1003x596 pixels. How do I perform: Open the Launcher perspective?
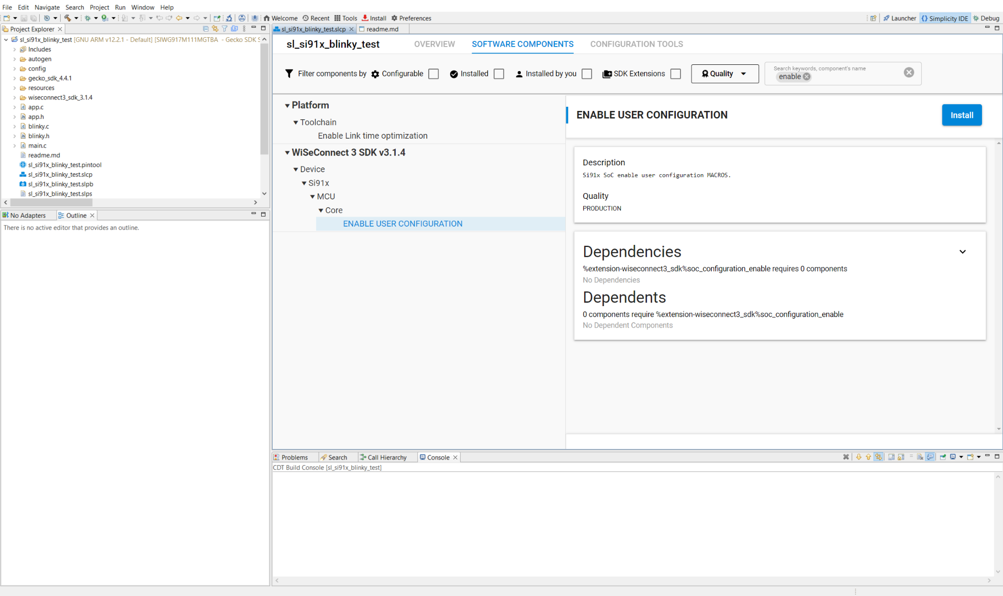click(899, 18)
